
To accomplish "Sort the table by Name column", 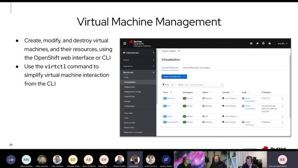I will coord(166,92).
